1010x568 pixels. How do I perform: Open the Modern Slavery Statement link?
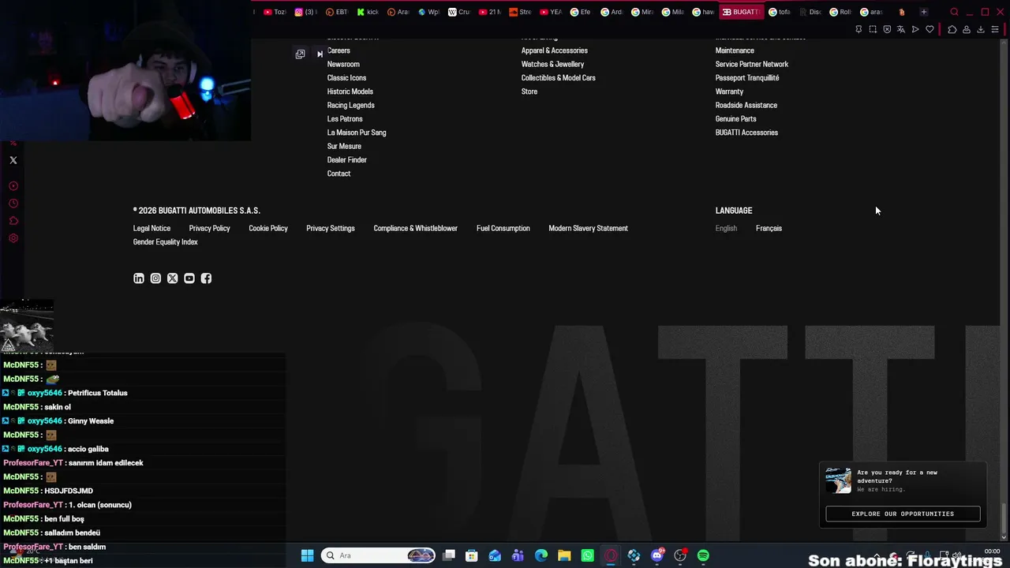[588, 229]
